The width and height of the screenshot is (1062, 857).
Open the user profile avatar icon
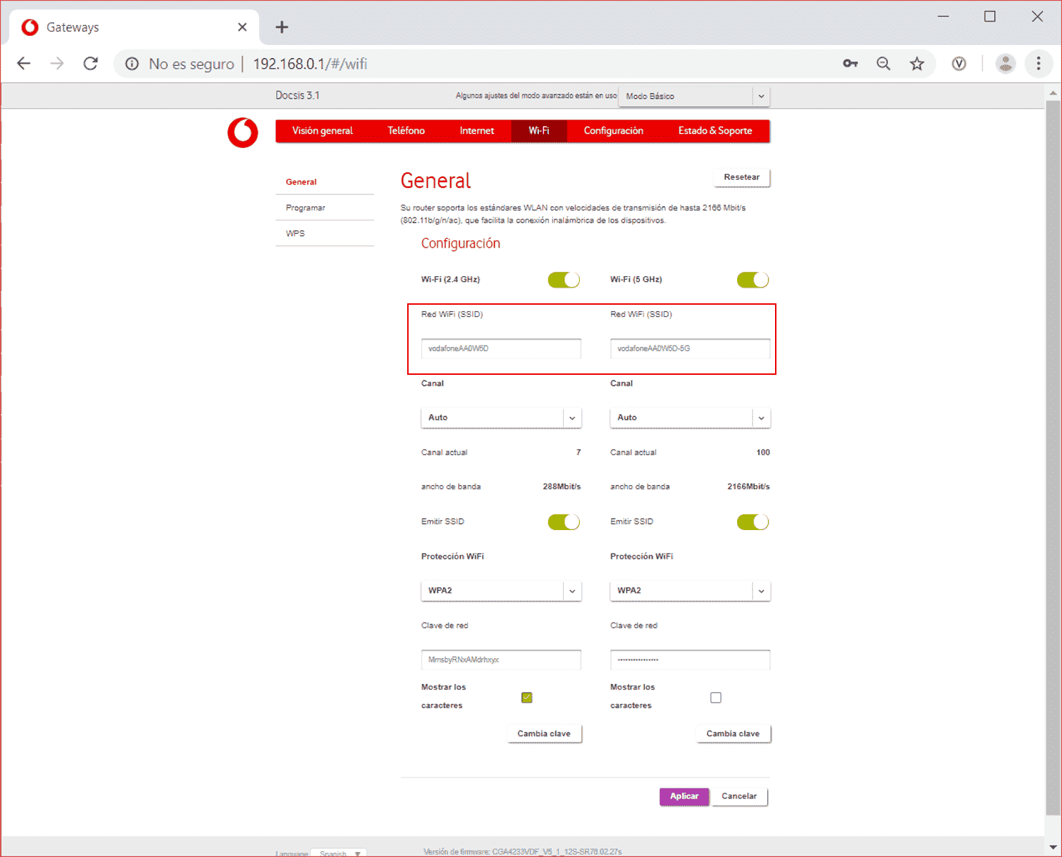[x=1005, y=64]
